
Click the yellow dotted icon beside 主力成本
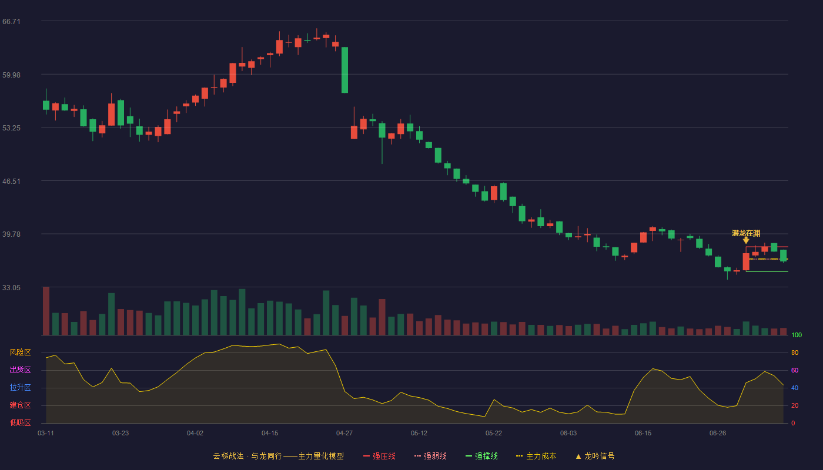520,456
